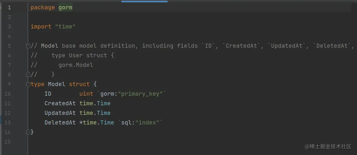
Task: Click line number 10 in the gutter
Action: pos(8,94)
